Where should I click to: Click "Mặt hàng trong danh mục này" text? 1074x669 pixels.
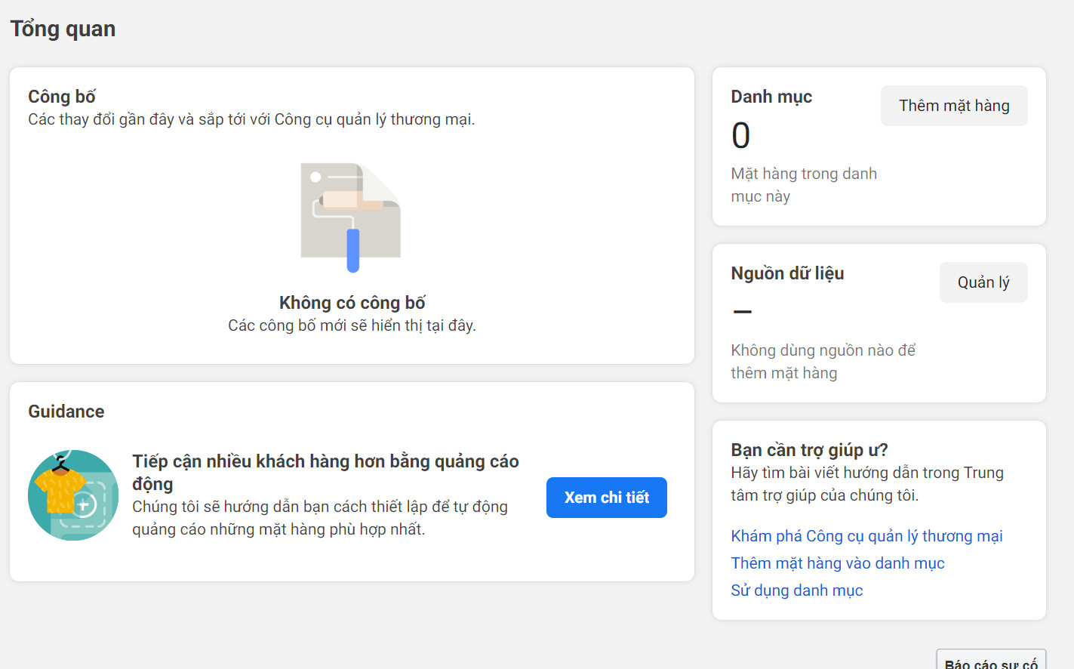pyautogui.click(x=804, y=185)
